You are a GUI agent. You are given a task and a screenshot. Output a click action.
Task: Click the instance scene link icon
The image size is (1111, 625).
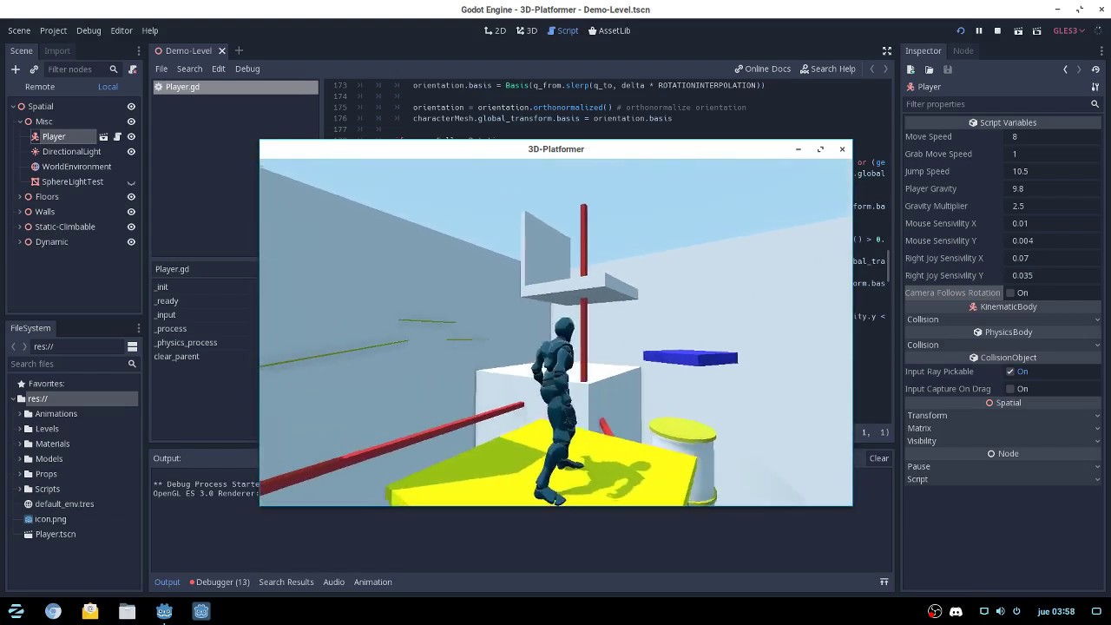pyautogui.click(x=34, y=69)
